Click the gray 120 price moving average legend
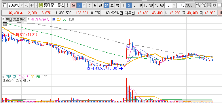 click(x=71, y=19)
